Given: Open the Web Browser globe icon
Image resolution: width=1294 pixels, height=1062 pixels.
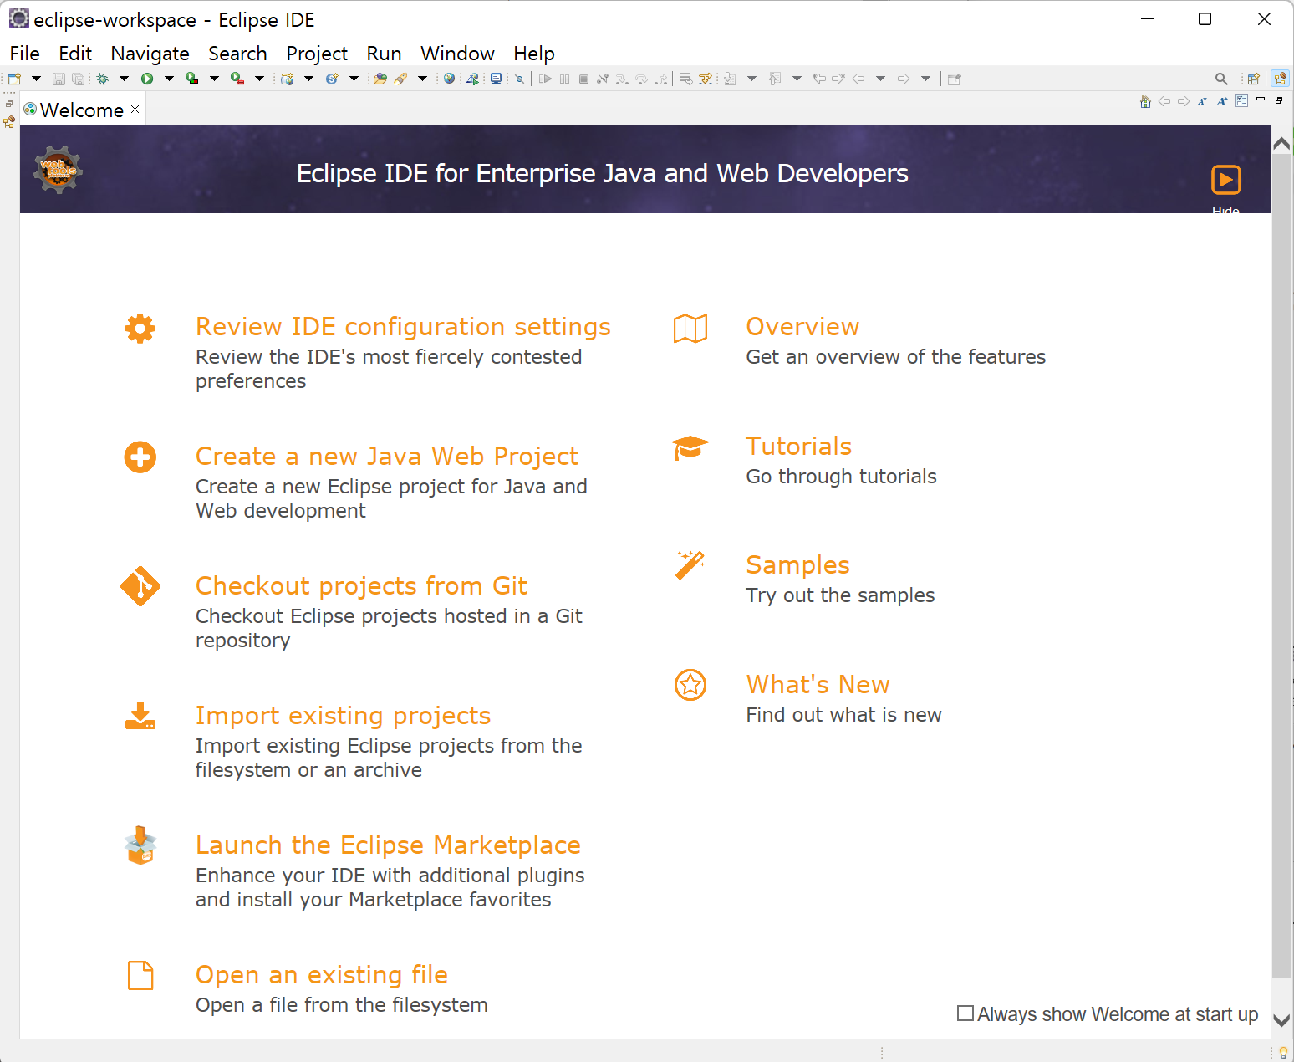Looking at the screenshot, I should pos(450,79).
